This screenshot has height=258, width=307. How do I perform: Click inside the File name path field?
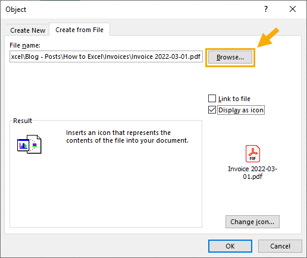pos(106,56)
